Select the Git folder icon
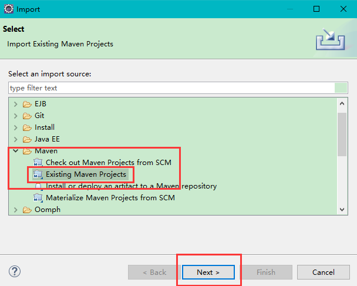 point(27,116)
